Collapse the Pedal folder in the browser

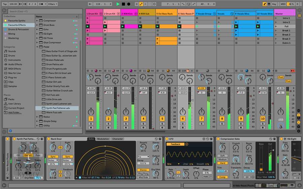pyautogui.click(x=37, y=47)
